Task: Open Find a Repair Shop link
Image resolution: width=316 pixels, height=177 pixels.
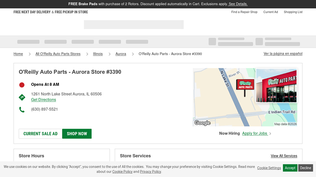Action: 244,12
